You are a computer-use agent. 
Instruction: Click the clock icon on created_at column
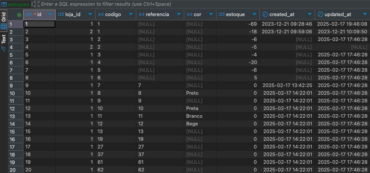(x=265, y=15)
